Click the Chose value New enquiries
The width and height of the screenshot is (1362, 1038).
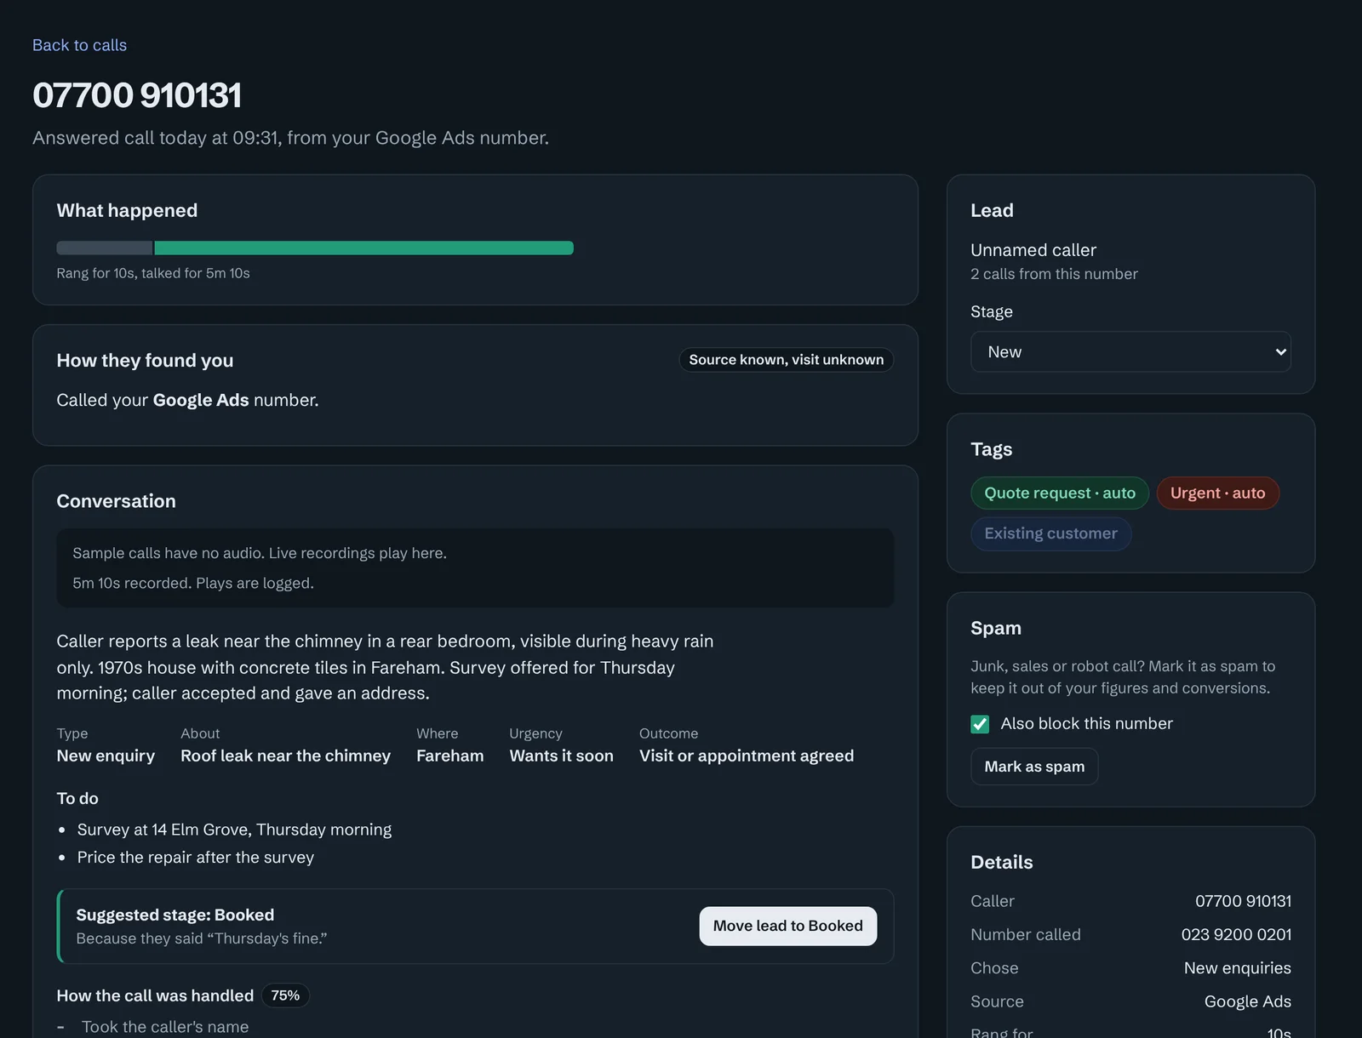click(x=1237, y=968)
